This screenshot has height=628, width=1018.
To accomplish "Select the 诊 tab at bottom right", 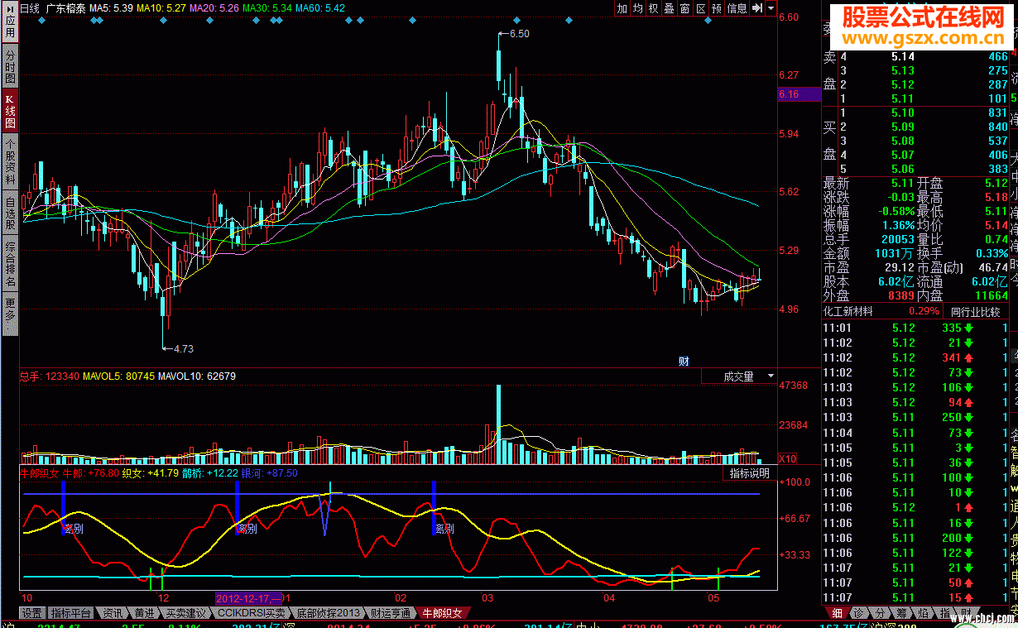I will [x=859, y=613].
